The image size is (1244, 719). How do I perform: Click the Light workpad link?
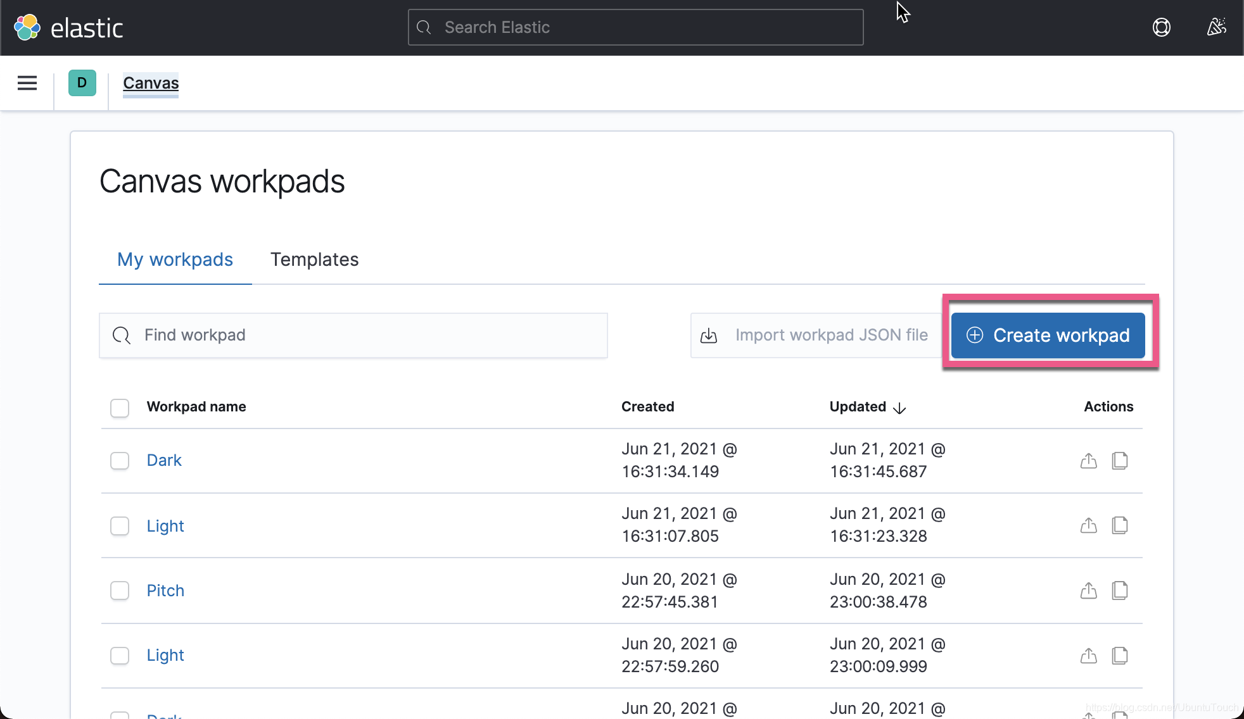pyautogui.click(x=166, y=525)
